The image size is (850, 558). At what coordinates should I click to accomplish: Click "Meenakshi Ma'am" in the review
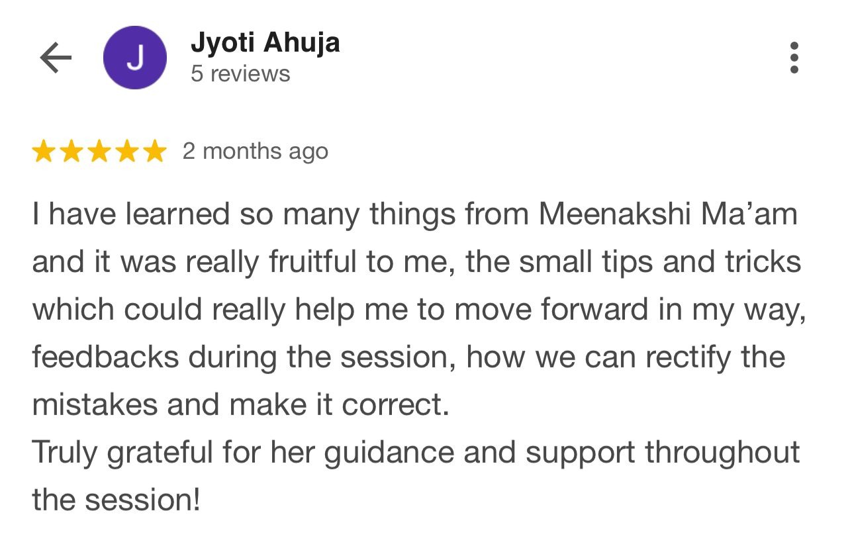668,214
